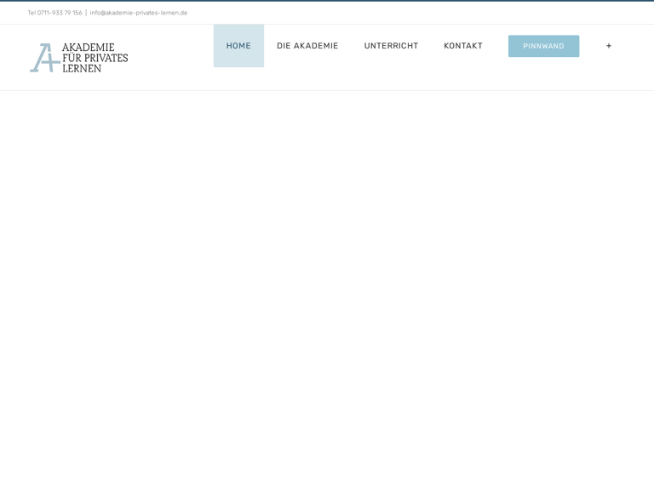Click the divider line below the header
Viewport: 654px width, 490px height.
coord(327,90)
